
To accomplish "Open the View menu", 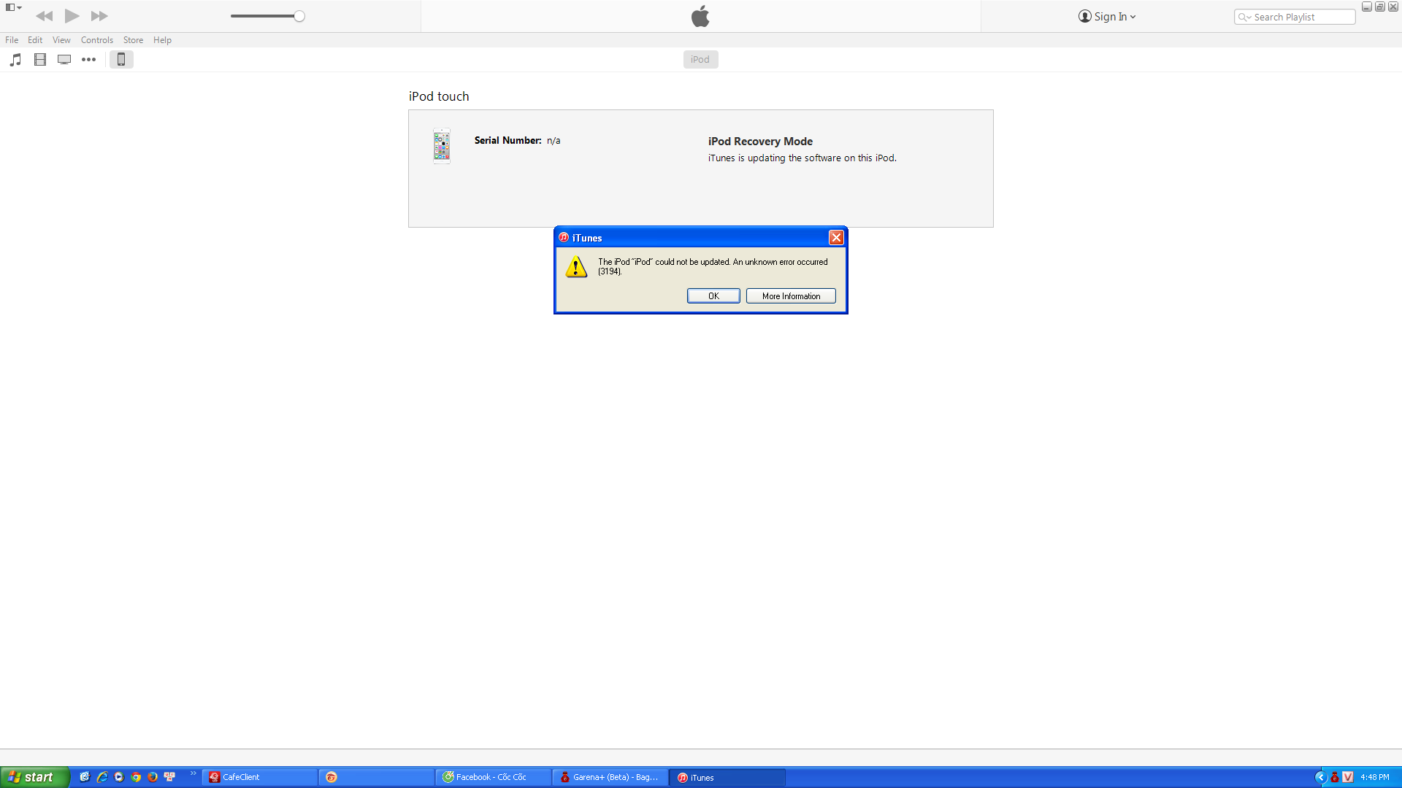I will (x=61, y=40).
